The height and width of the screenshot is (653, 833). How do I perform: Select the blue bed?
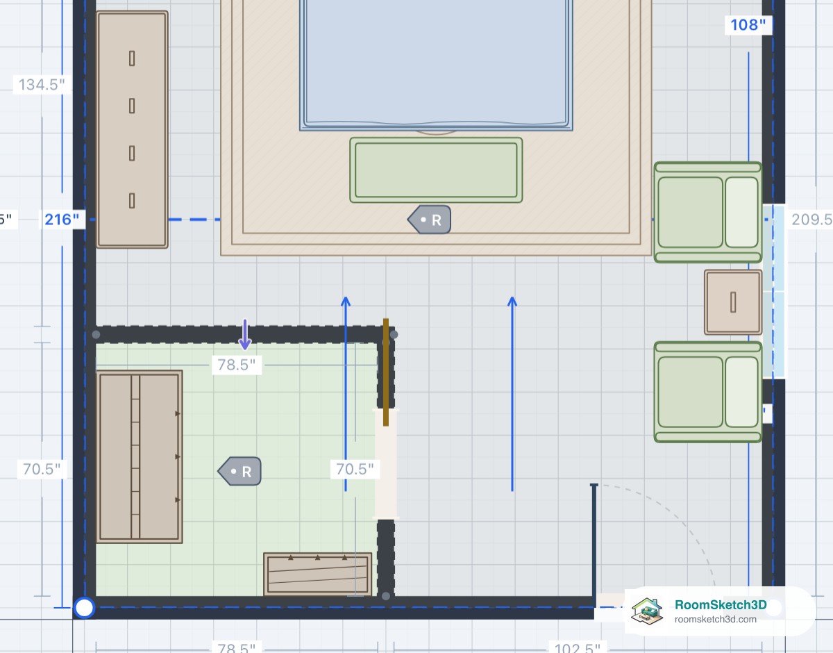(x=437, y=65)
